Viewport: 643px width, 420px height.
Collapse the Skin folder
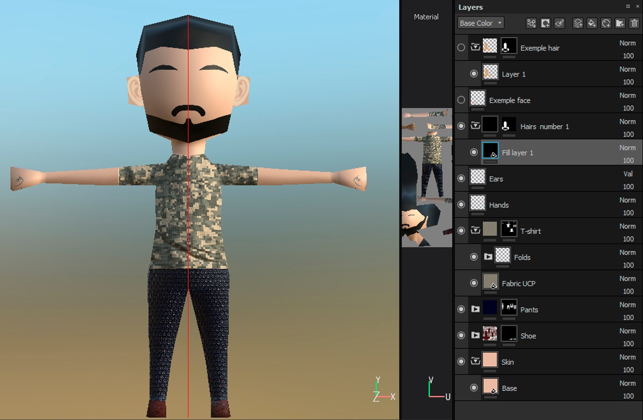tap(475, 361)
